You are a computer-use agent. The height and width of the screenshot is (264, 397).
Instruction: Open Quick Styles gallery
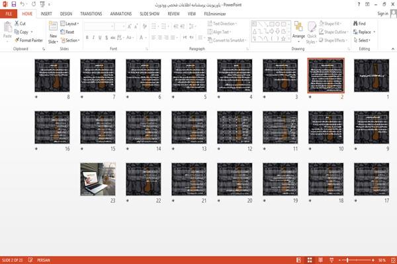312,33
